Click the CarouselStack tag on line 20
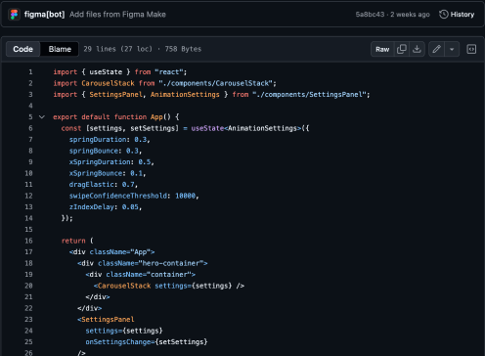This screenshot has height=356, width=485. (124, 286)
